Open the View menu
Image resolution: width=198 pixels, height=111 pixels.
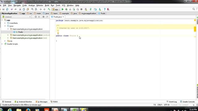pos(10,6)
